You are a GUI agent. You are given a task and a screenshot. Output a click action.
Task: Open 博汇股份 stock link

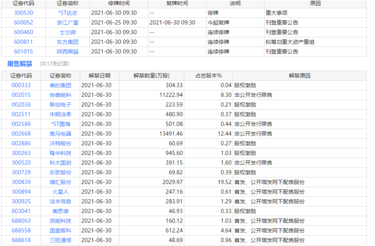coord(60,182)
